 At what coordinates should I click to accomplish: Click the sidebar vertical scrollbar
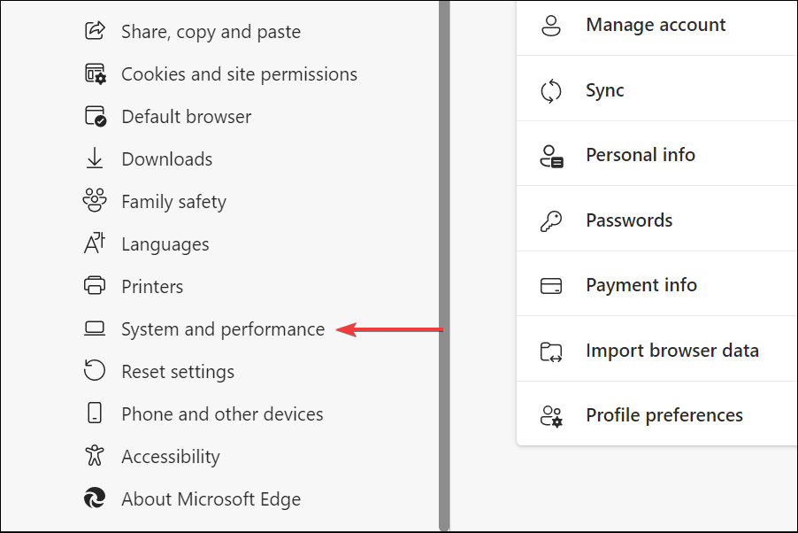point(444,266)
